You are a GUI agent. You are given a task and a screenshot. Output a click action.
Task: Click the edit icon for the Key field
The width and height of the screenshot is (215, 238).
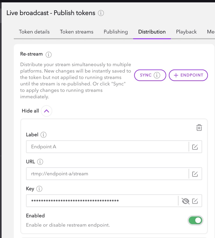click(x=195, y=201)
